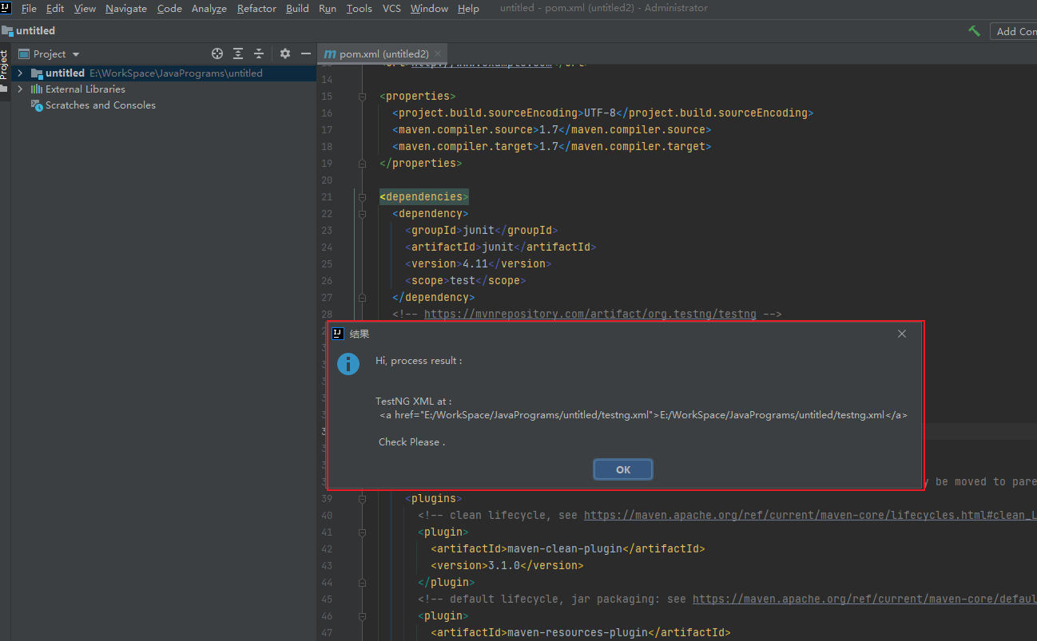Click the scope test text on line 26
Screen dimensions: 1037x641
[463, 280]
